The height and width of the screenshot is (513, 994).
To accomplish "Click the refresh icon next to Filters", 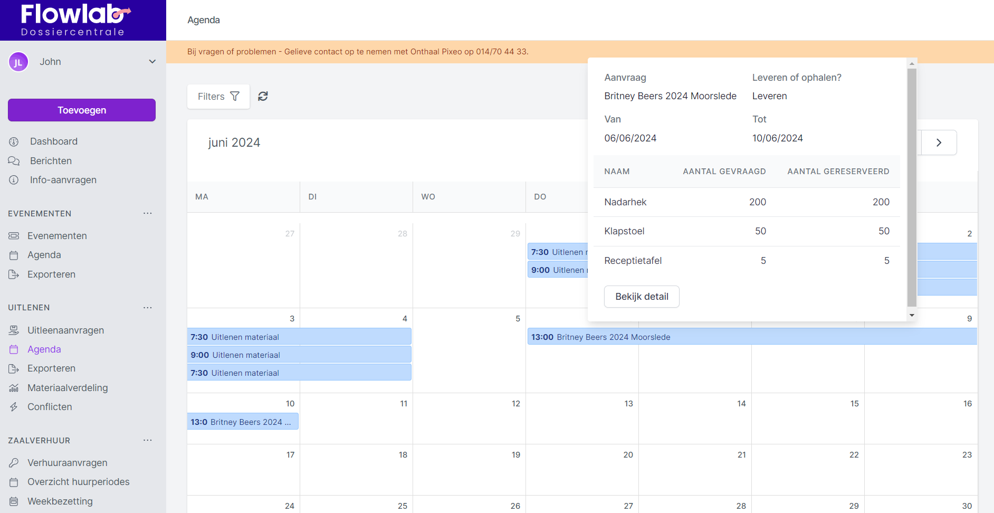I will 263,96.
